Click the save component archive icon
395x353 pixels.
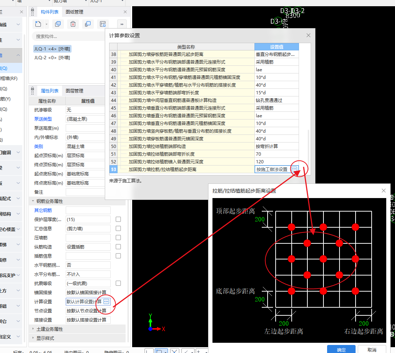click(x=103, y=24)
